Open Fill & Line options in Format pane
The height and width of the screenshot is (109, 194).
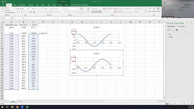[168, 30]
